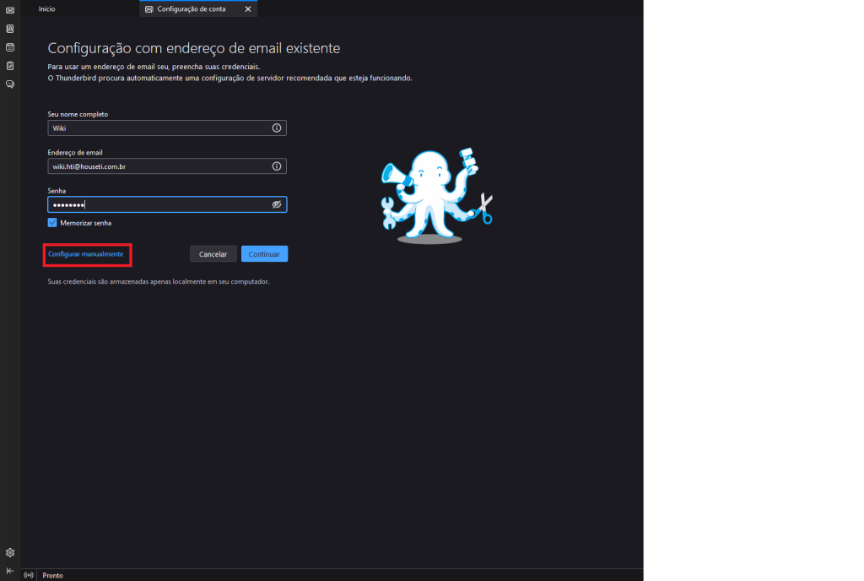Click the Pronto status bar text
864x581 pixels.
53,575
